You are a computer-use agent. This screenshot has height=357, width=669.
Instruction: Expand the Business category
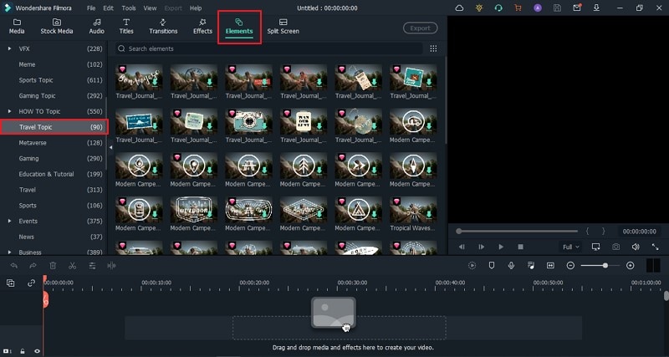point(9,252)
